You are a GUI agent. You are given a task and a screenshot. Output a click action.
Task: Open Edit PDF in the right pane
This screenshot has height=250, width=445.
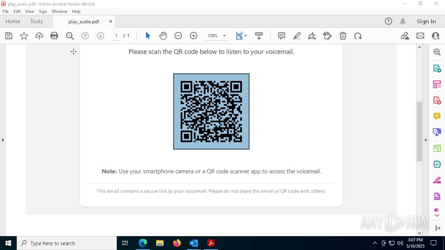coord(437,84)
